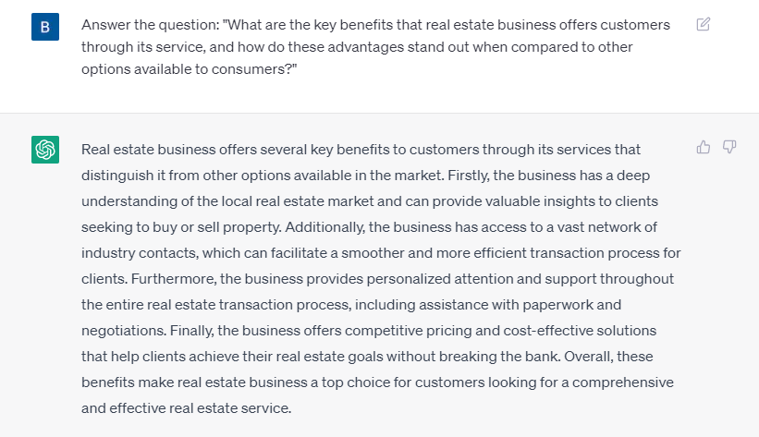Viewport: 759px width, 437px height.
Task: Click the user prompt starting "Answer the question"
Action: pos(375,47)
